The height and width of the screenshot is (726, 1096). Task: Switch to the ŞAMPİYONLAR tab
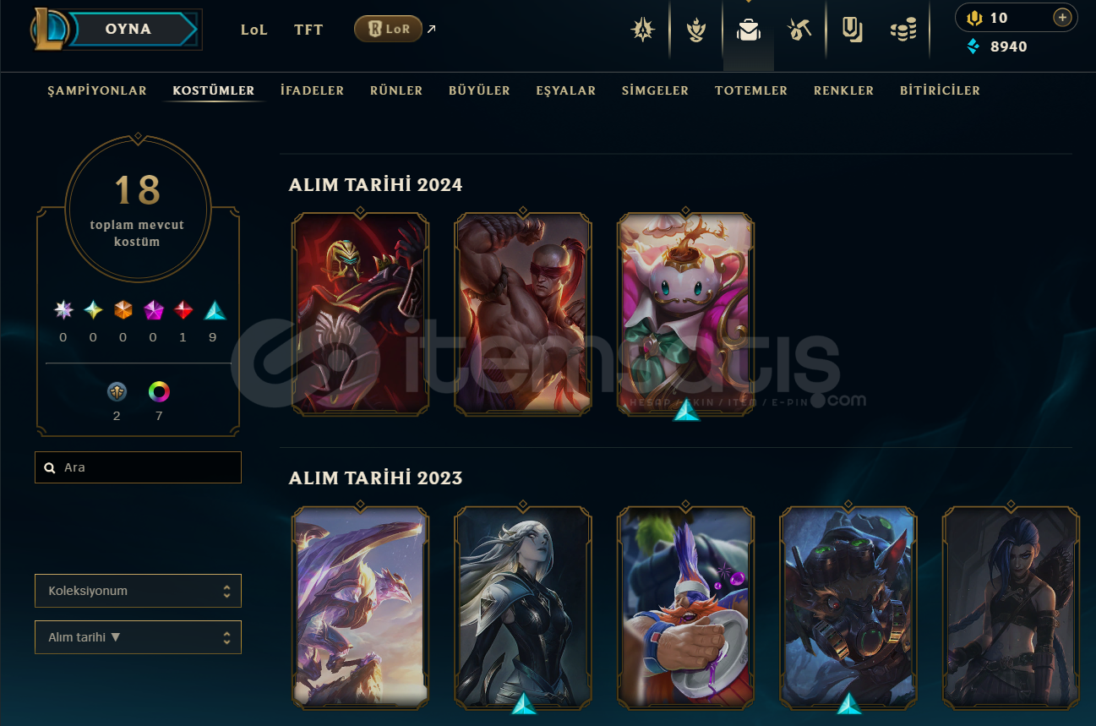tap(97, 90)
